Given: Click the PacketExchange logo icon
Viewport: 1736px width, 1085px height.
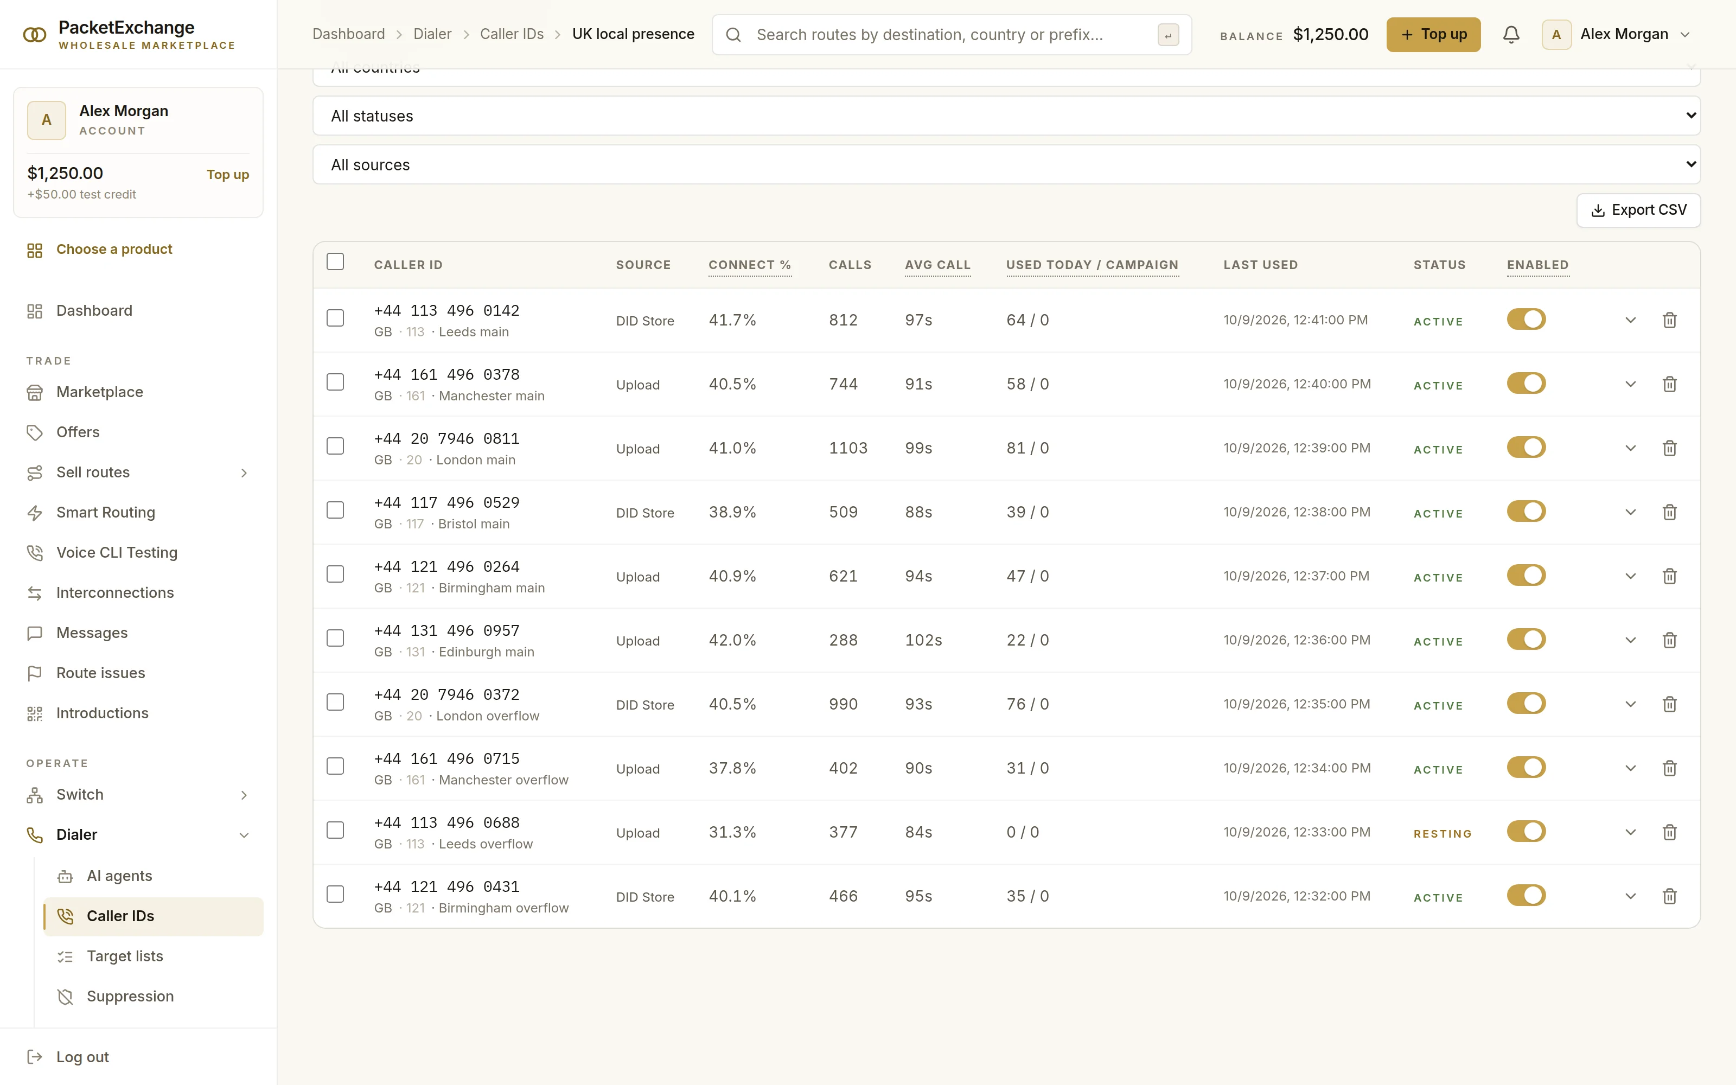Looking at the screenshot, I should click(x=34, y=34).
